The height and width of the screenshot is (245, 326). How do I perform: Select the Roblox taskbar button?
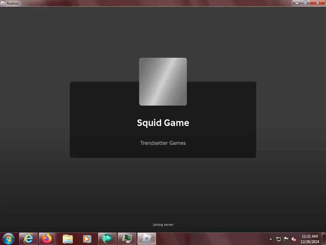pyautogui.click(x=146, y=239)
